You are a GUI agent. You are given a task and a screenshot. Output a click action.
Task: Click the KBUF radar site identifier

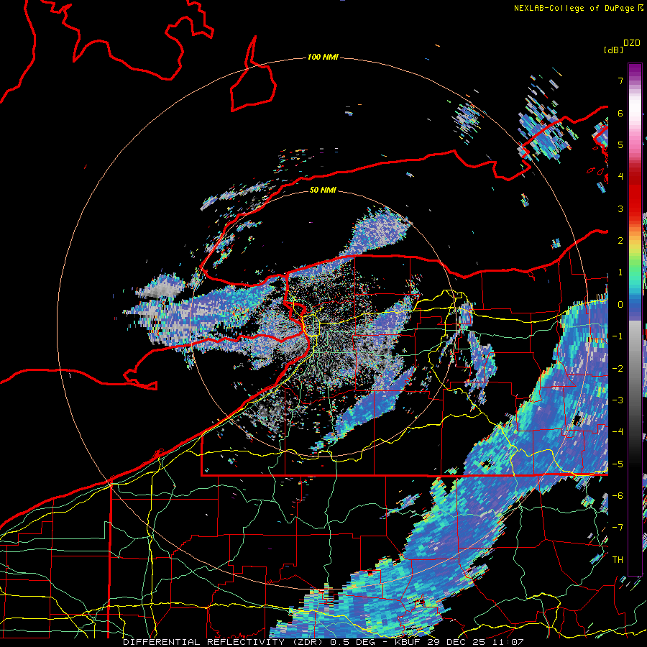[408, 642]
